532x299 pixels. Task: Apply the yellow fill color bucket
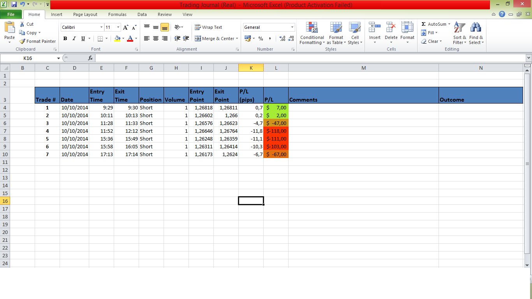(117, 39)
